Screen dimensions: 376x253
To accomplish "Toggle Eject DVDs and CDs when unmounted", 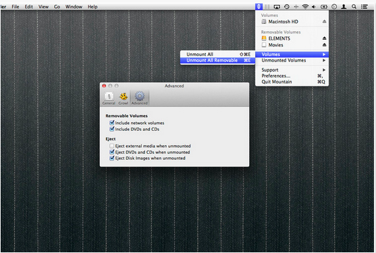I will tap(112, 152).
